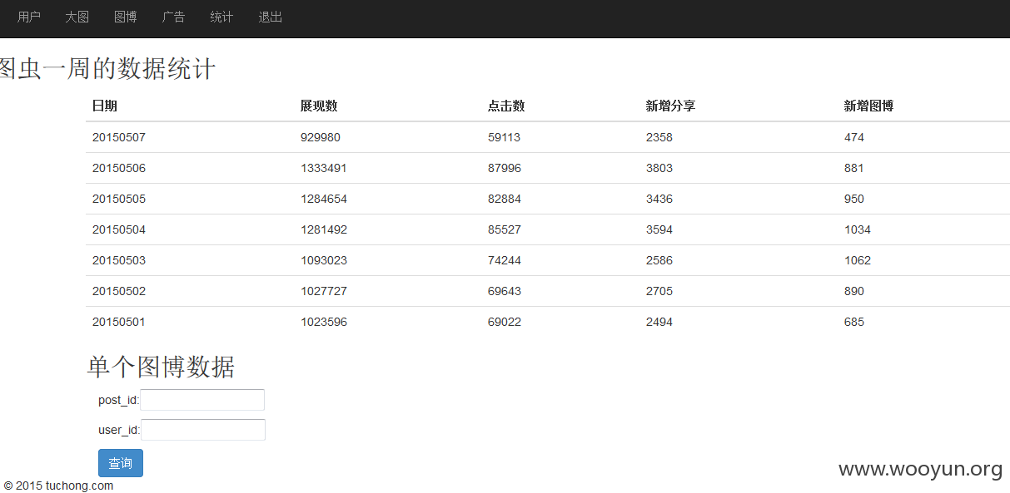Select 退出 to log out
The width and height of the screenshot is (1010, 493).
coord(270,17)
